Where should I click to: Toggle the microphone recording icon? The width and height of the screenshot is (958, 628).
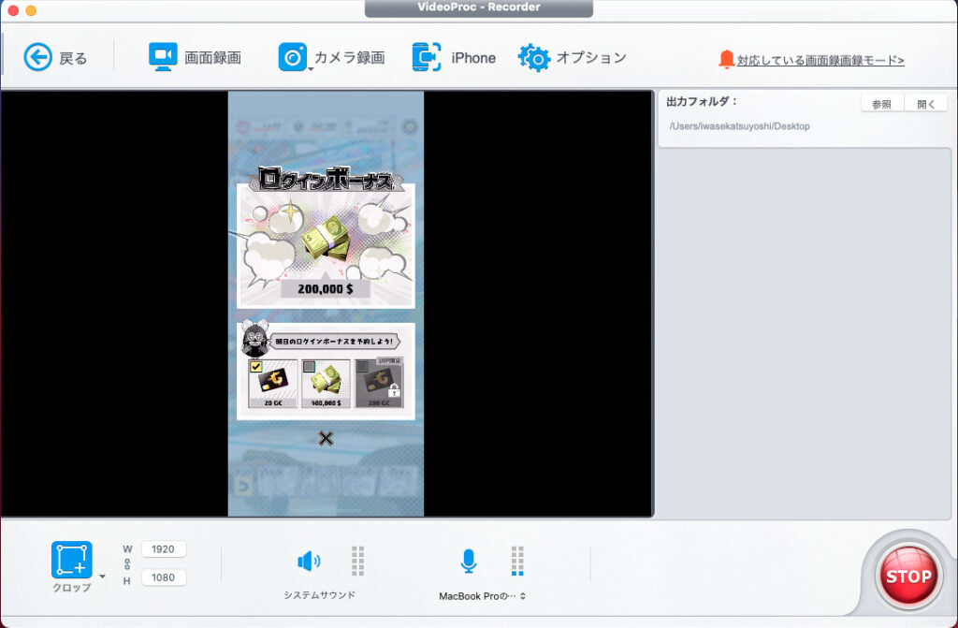468,561
